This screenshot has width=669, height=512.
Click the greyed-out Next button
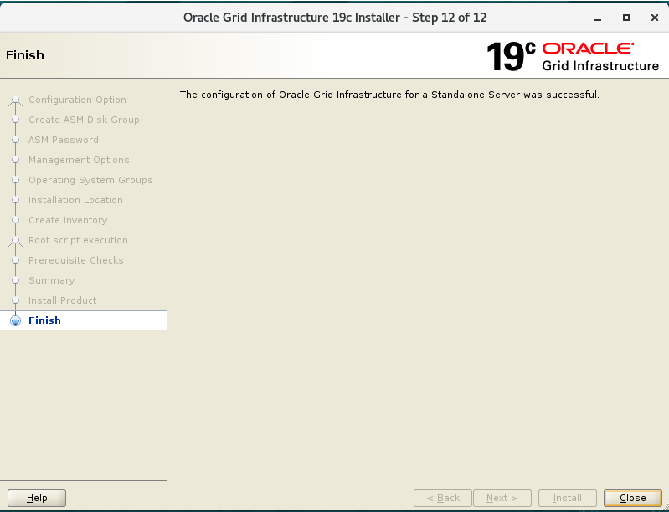click(x=502, y=498)
